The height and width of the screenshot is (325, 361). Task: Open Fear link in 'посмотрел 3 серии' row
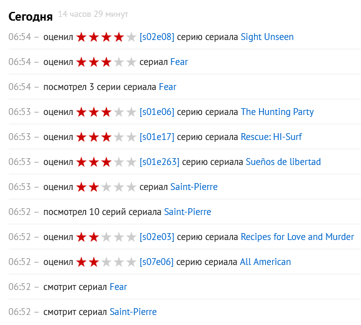coord(168,87)
